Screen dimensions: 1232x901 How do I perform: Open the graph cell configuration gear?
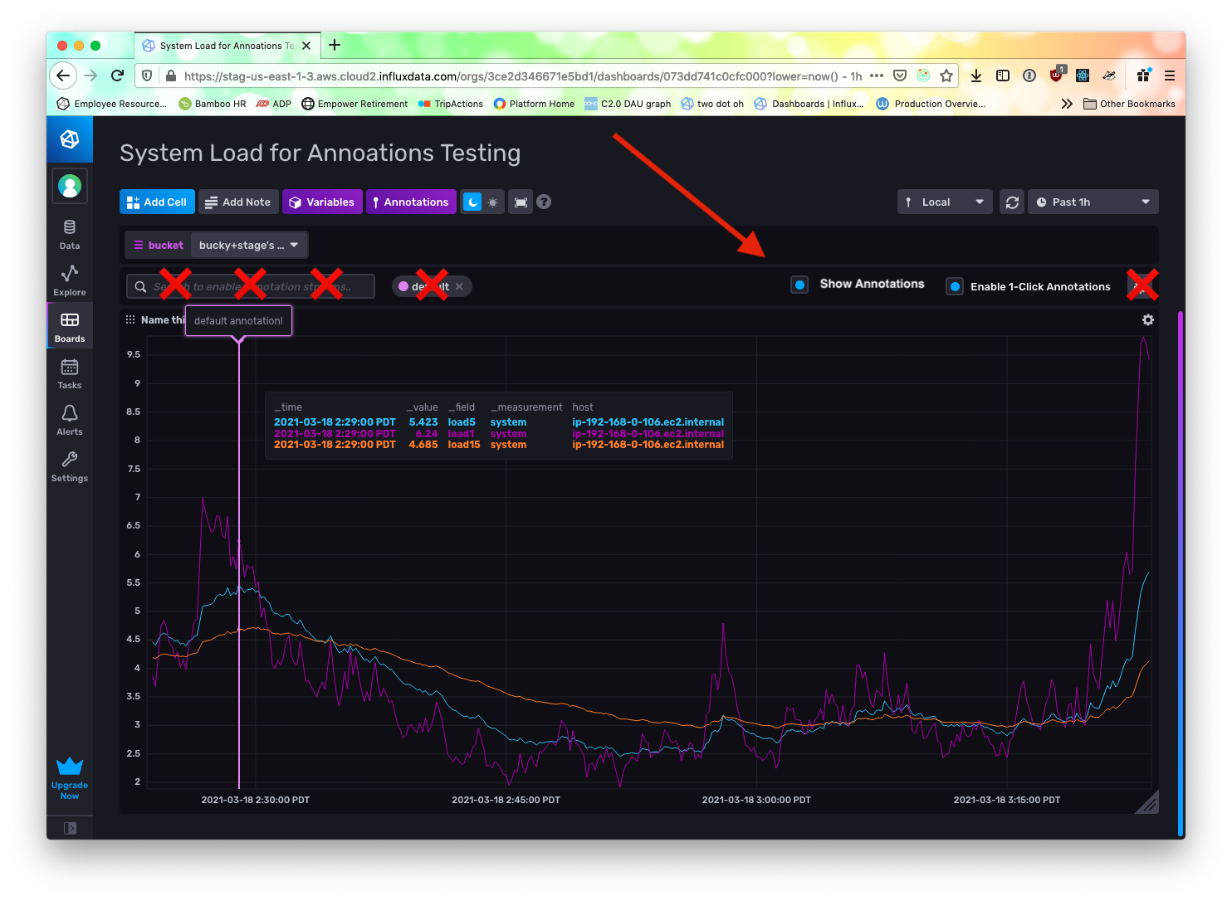[x=1147, y=319]
